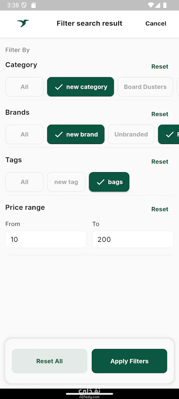Tap the SD card status icon

(33, 5)
